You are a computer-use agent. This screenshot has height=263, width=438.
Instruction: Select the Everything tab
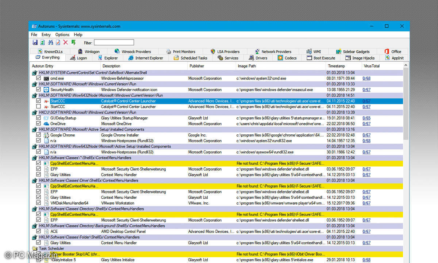click(47, 58)
